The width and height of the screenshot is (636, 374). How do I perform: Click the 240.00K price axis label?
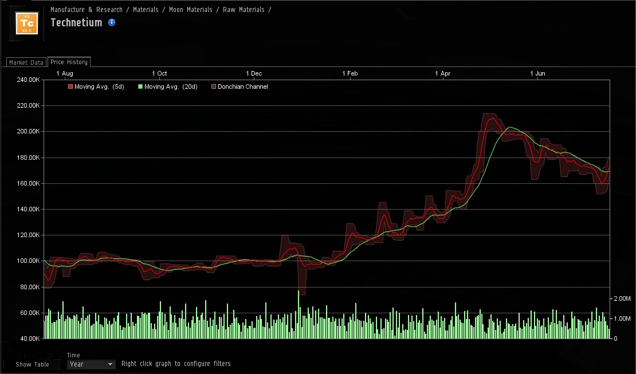point(29,80)
